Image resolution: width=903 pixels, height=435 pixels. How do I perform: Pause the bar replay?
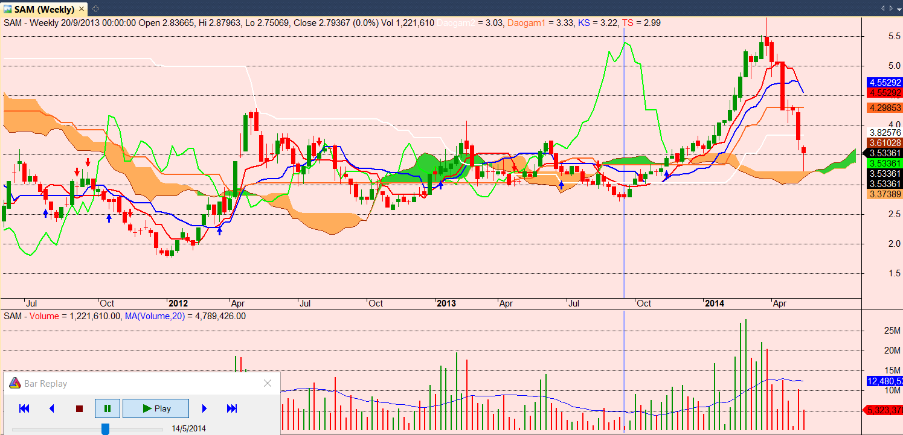(x=108, y=408)
